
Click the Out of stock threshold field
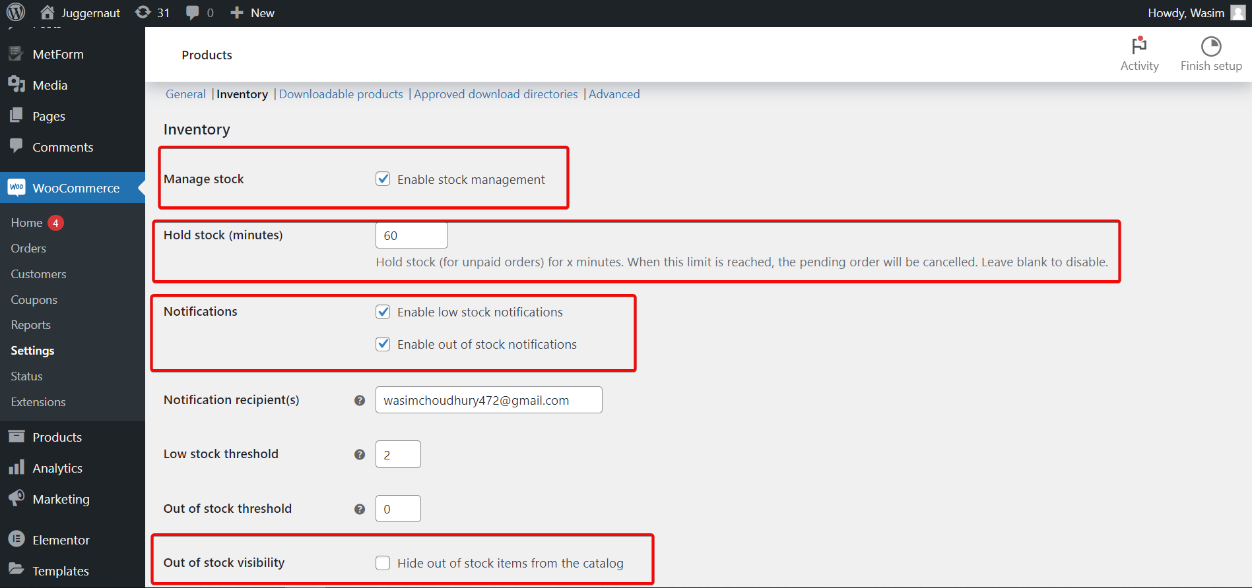coord(398,509)
